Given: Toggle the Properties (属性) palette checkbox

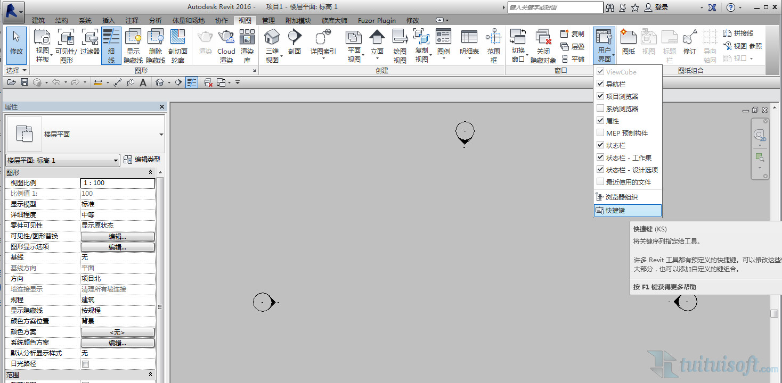Looking at the screenshot, I should click(601, 121).
